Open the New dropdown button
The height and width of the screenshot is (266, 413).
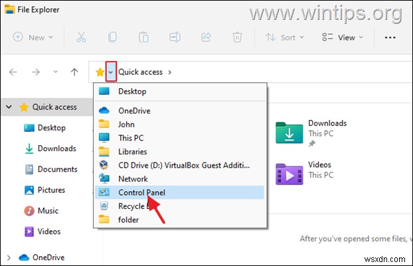(33, 37)
